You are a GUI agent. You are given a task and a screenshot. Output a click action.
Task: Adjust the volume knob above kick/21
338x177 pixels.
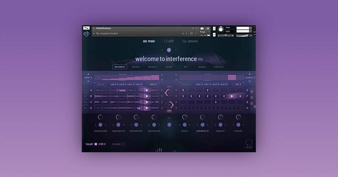(x=185, y=117)
